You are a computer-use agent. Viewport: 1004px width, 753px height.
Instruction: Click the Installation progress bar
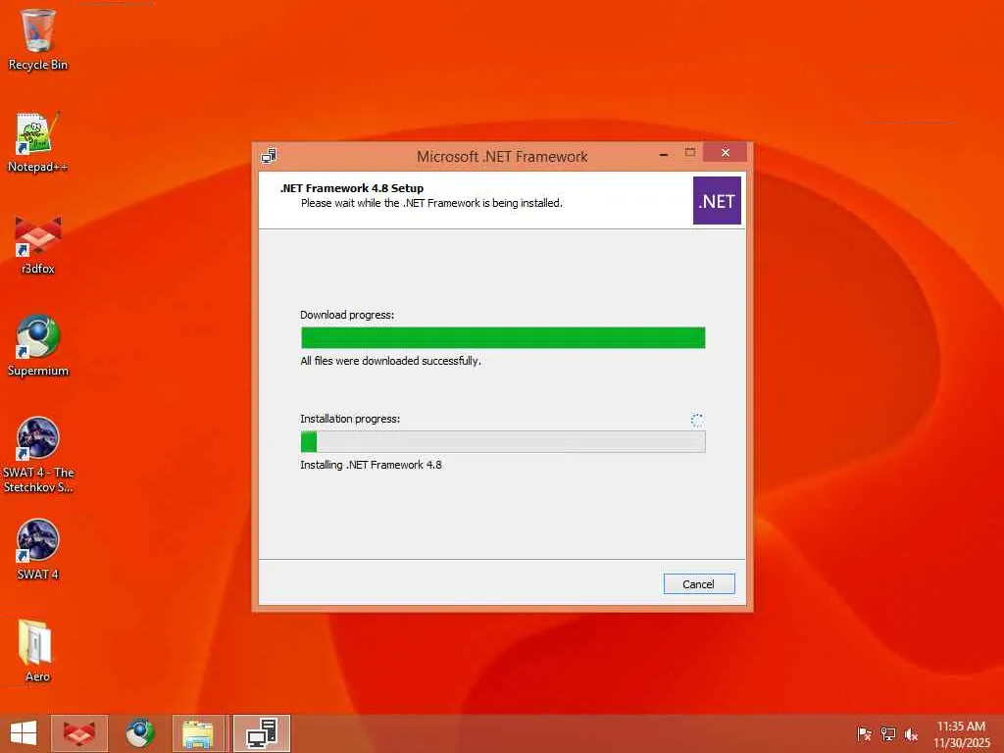point(503,442)
